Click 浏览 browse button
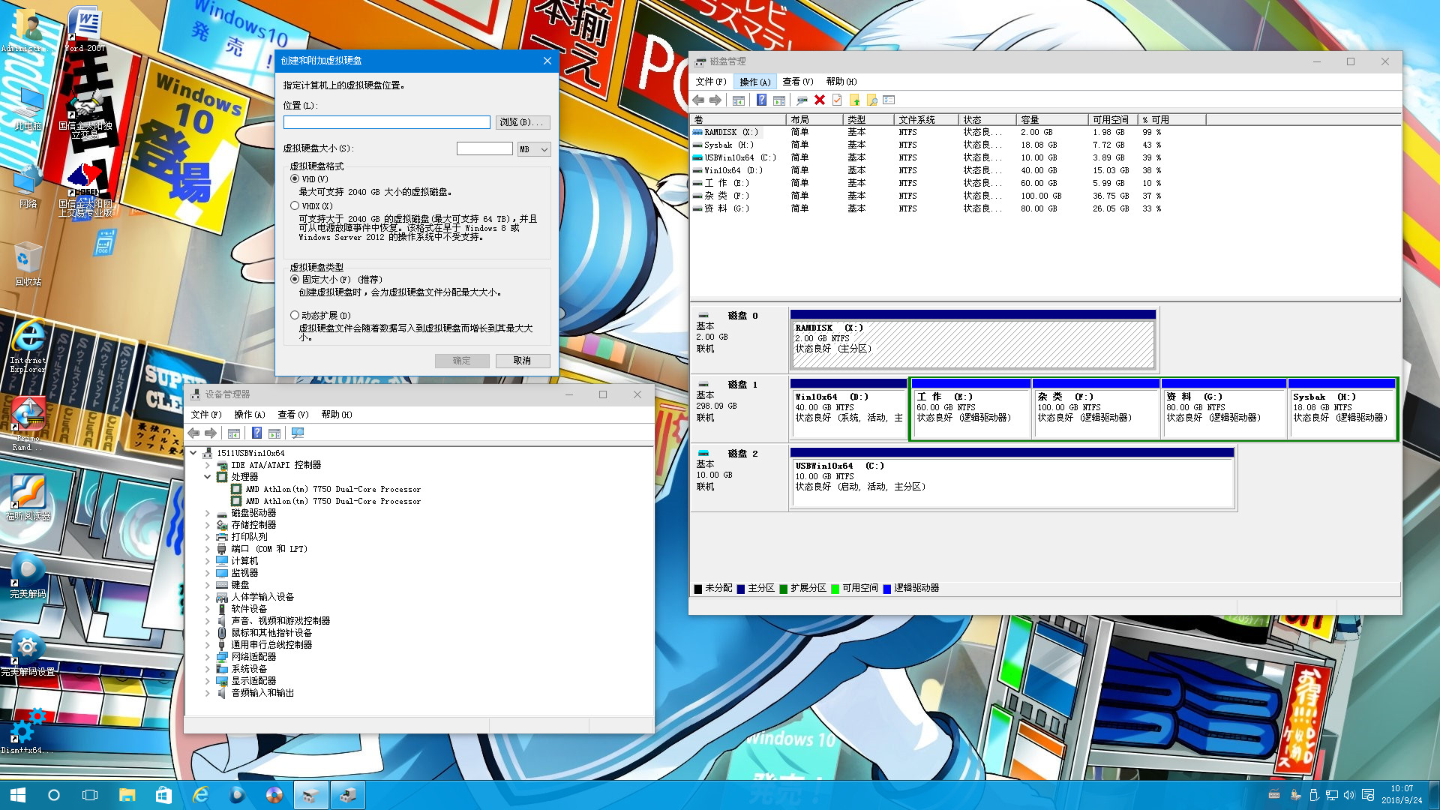 (523, 122)
